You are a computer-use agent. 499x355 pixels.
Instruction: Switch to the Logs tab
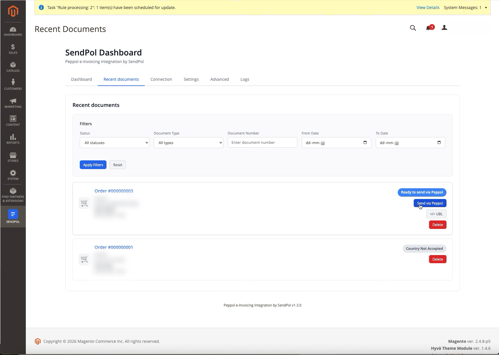pyautogui.click(x=245, y=79)
